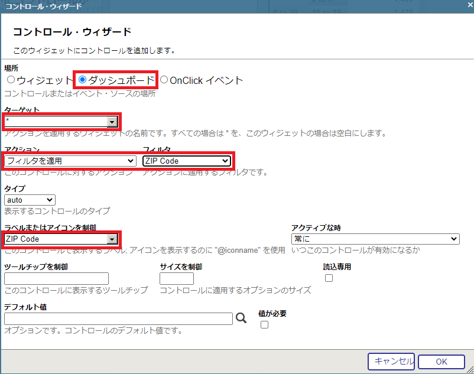Image resolution: width=474 pixels, height=374 pixels.
Task: Click the サイズを制御 input box
Action: pos(177,278)
